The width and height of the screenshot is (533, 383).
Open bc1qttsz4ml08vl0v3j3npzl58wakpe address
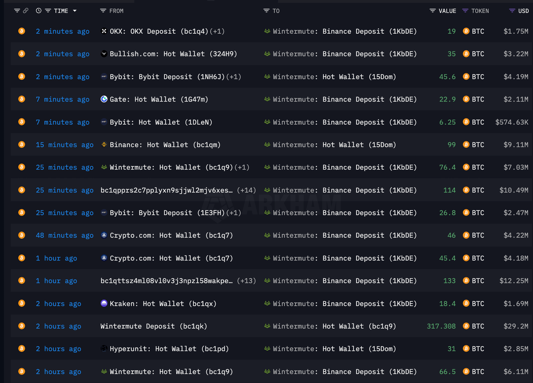(167, 280)
